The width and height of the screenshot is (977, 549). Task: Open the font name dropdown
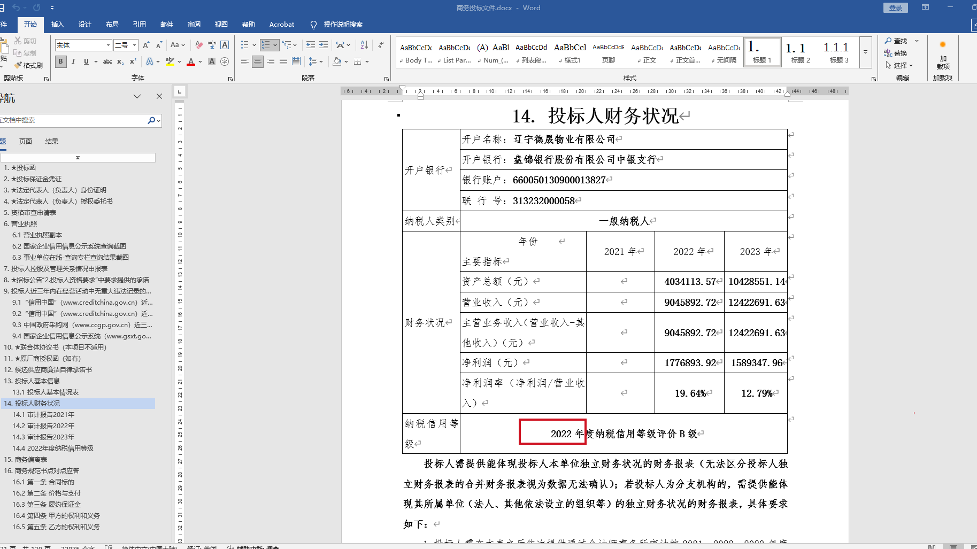[x=108, y=45]
